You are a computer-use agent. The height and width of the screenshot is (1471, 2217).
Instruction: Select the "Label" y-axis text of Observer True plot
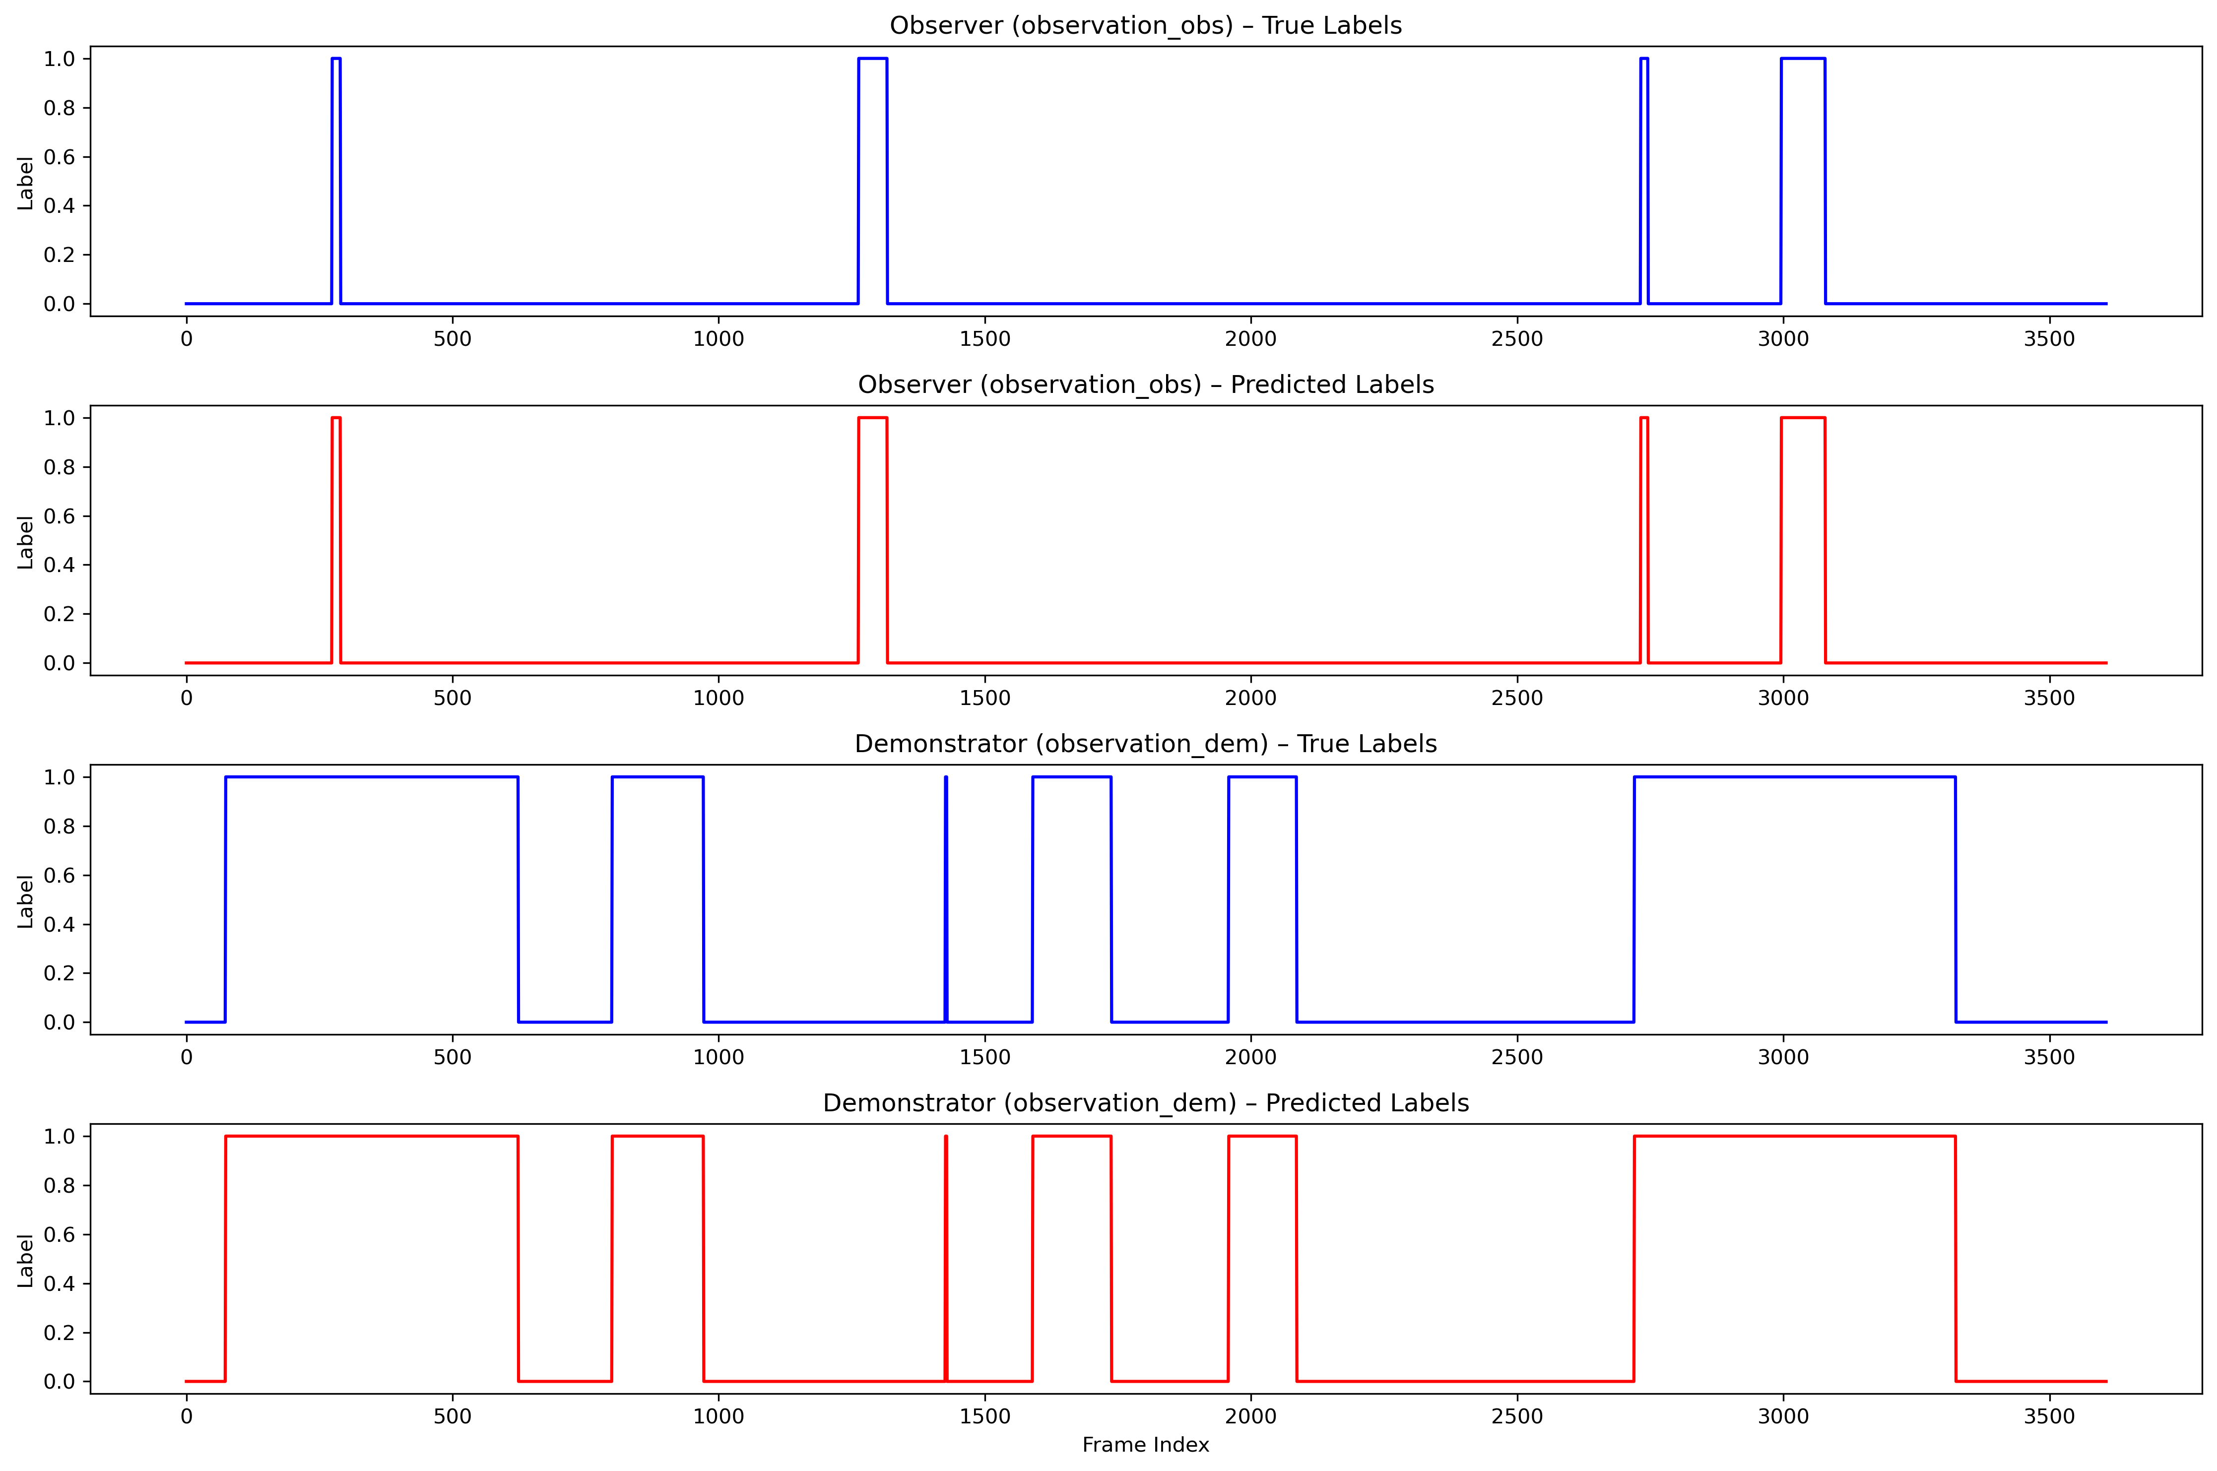(25, 183)
